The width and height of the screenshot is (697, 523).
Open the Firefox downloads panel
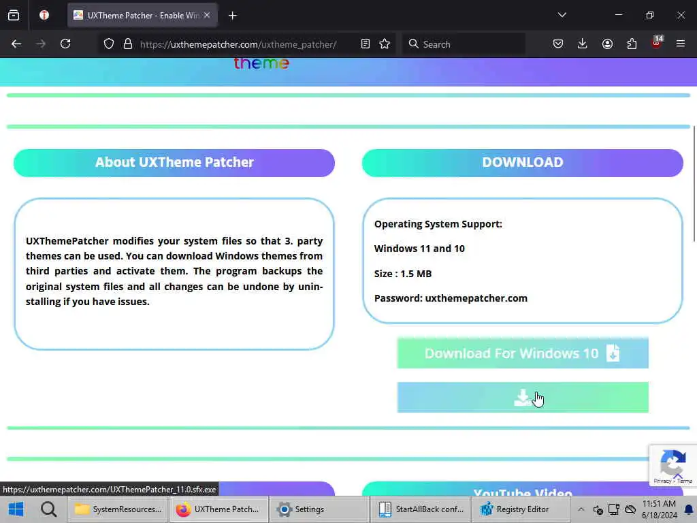(x=583, y=44)
